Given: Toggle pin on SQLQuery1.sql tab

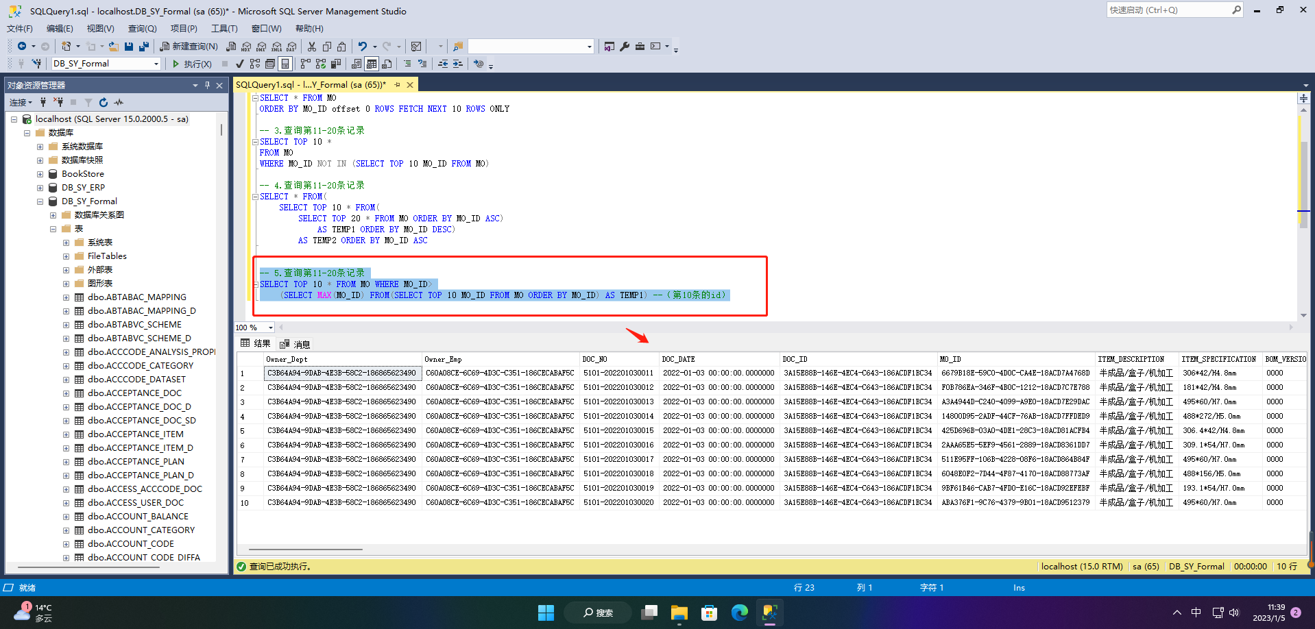Looking at the screenshot, I should click(397, 85).
